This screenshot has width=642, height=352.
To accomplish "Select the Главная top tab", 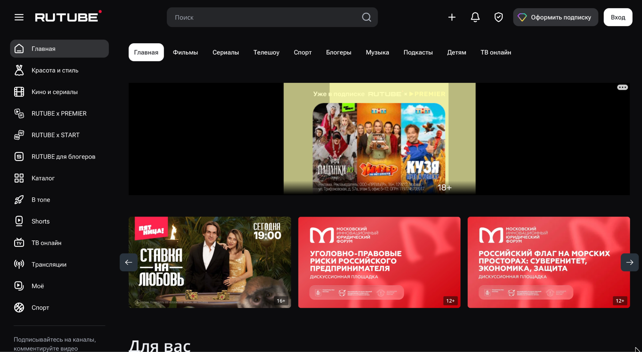I will click(146, 52).
